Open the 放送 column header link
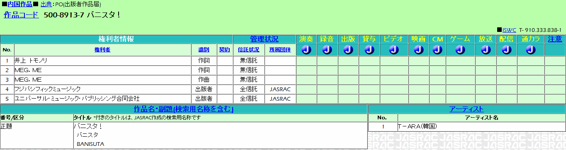566x150 pixels. pos(486,39)
